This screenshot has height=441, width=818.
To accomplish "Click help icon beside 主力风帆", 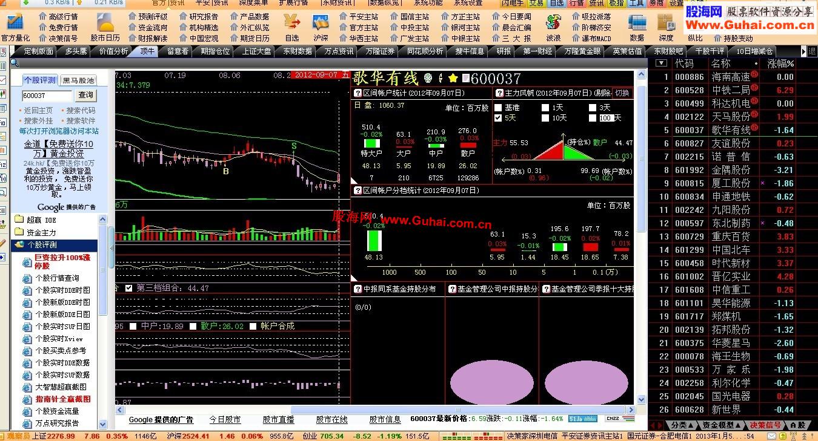I will (499, 93).
